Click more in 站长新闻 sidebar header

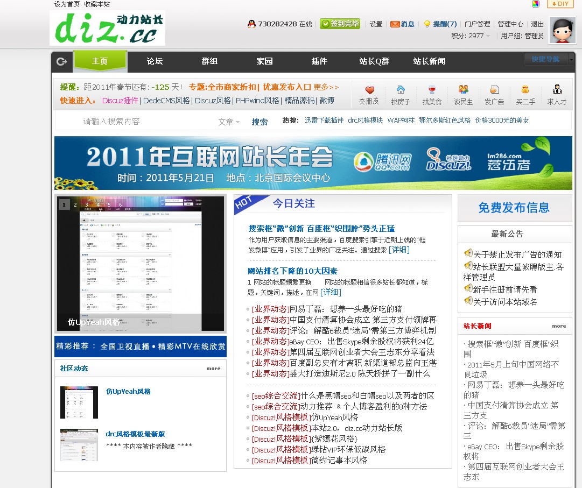[x=559, y=327]
